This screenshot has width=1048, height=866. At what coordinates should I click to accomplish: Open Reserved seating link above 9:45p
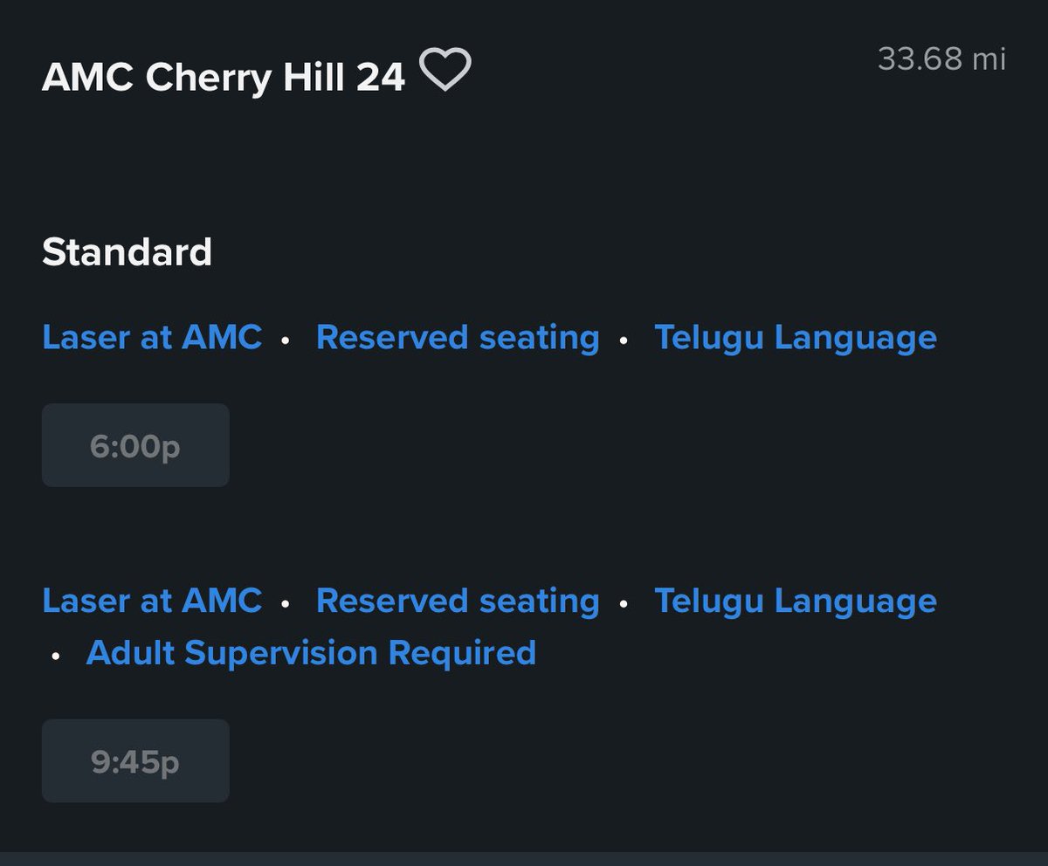coord(458,601)
